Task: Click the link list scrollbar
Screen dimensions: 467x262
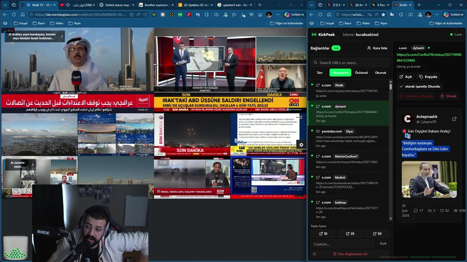Action: 391,87
